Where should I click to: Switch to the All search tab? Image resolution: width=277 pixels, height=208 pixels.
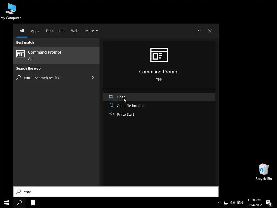pos(22,31)
